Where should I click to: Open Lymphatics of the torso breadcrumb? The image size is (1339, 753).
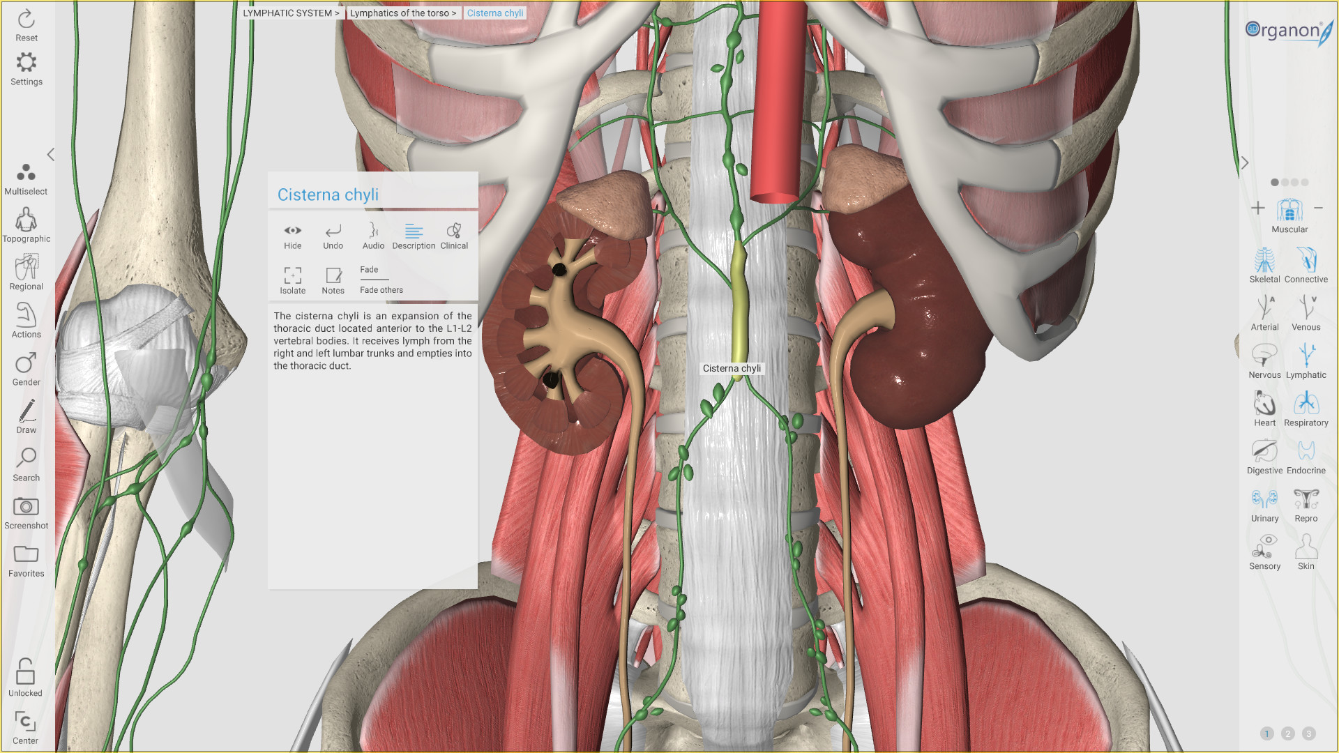click(x=402, y=13)
